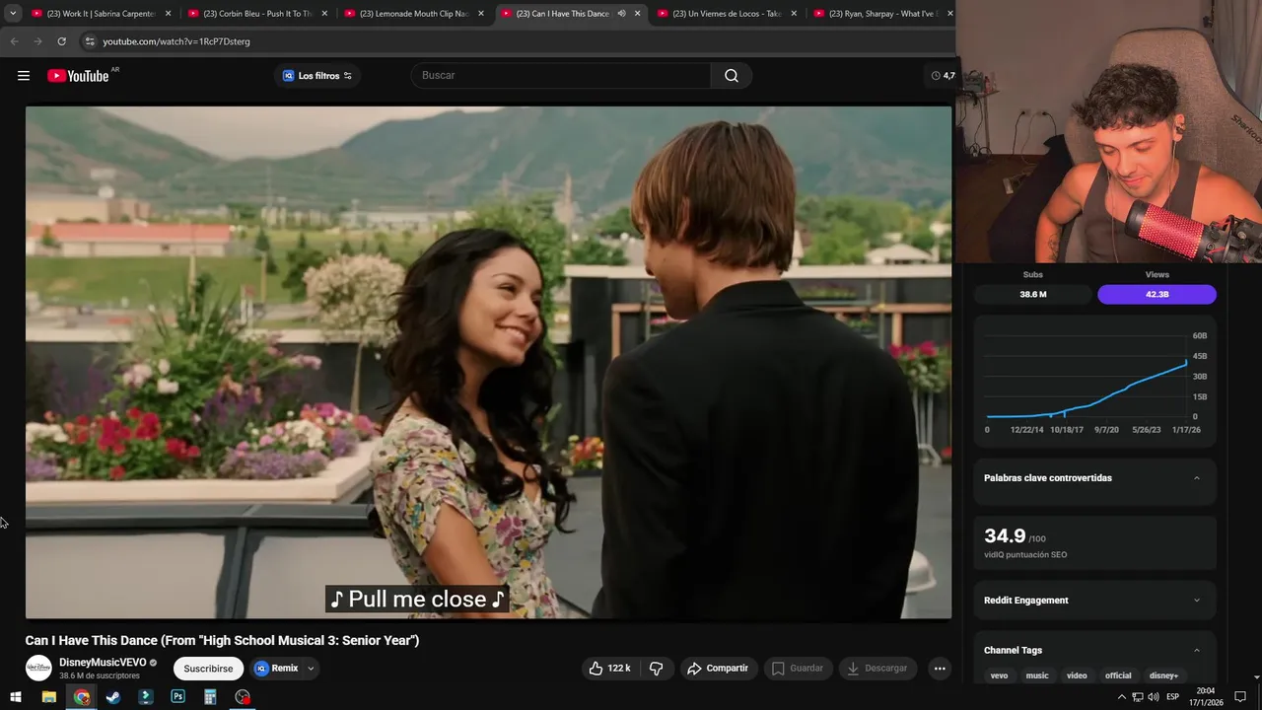The width and height of the screenshot is (1262, 710).
Task: Open DisneyMusicVEVO channel avatar
Action: [38, 668]
